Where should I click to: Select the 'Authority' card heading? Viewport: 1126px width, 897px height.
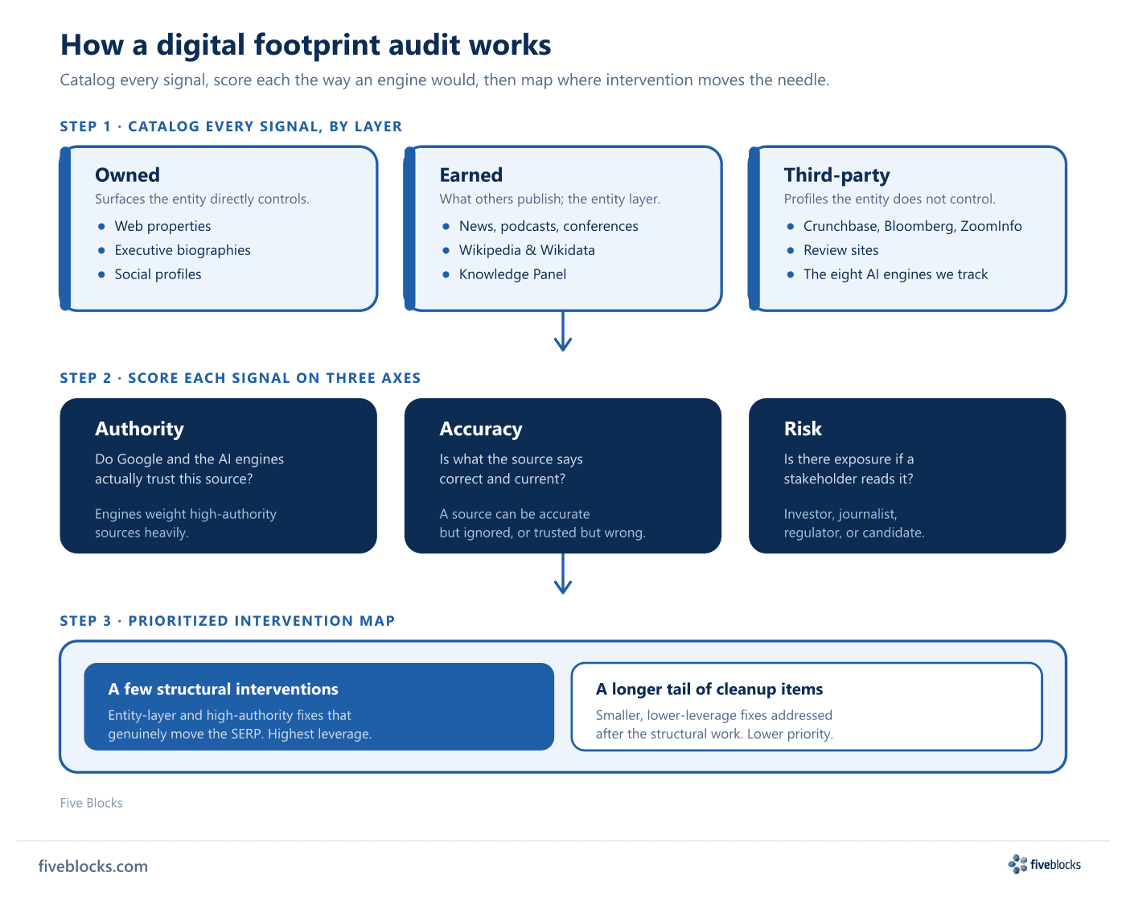(x=139, y=429)
